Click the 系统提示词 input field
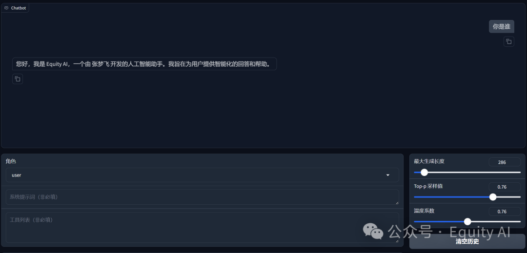Image resolution: width=527 pixels, height=253 pixels. (x=203, y=197)
